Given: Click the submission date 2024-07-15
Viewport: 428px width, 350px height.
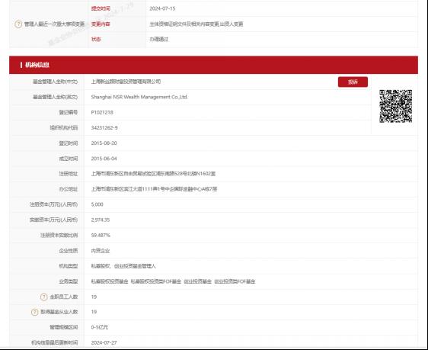Looking at the screenshot, I should click(x=162, y=8).
